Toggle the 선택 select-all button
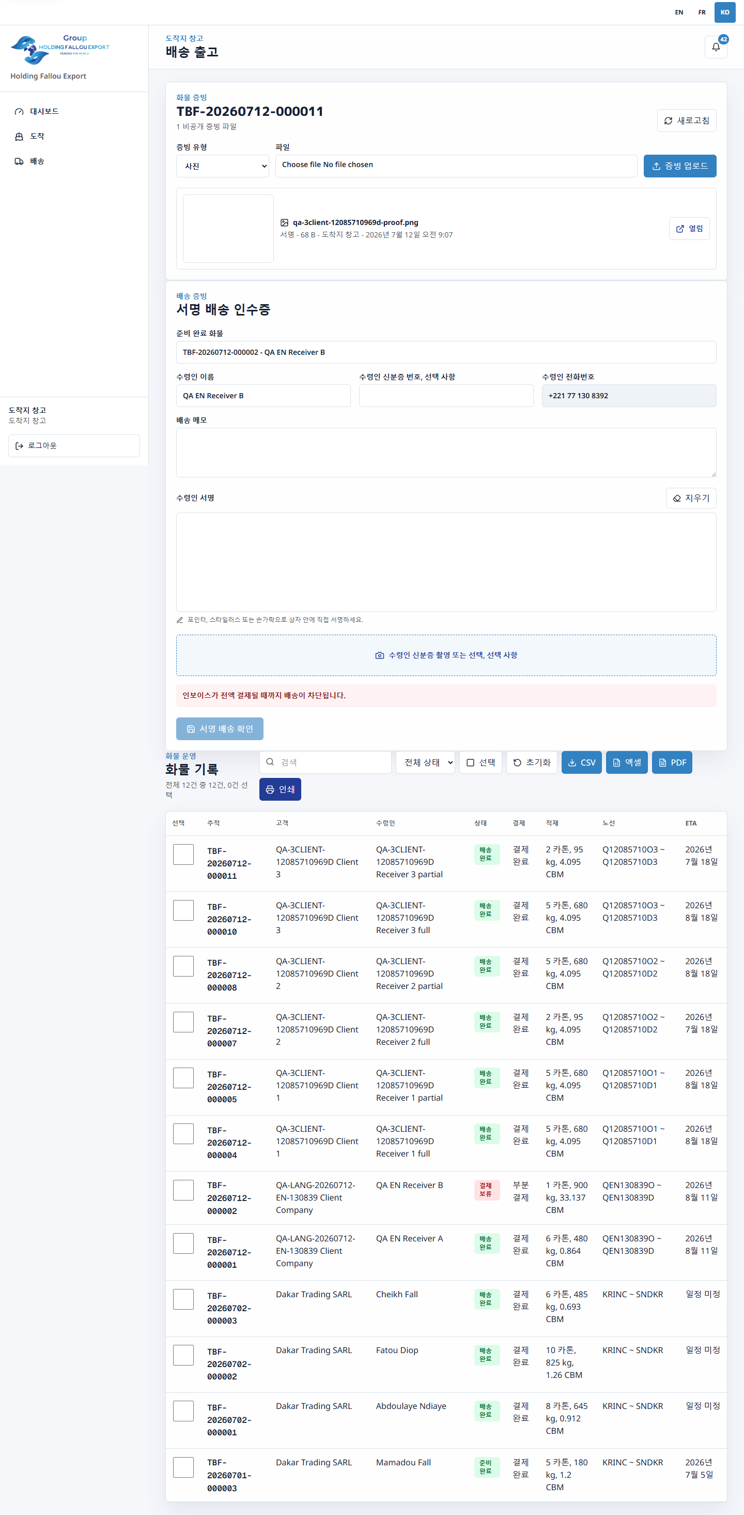 [480, 762]
